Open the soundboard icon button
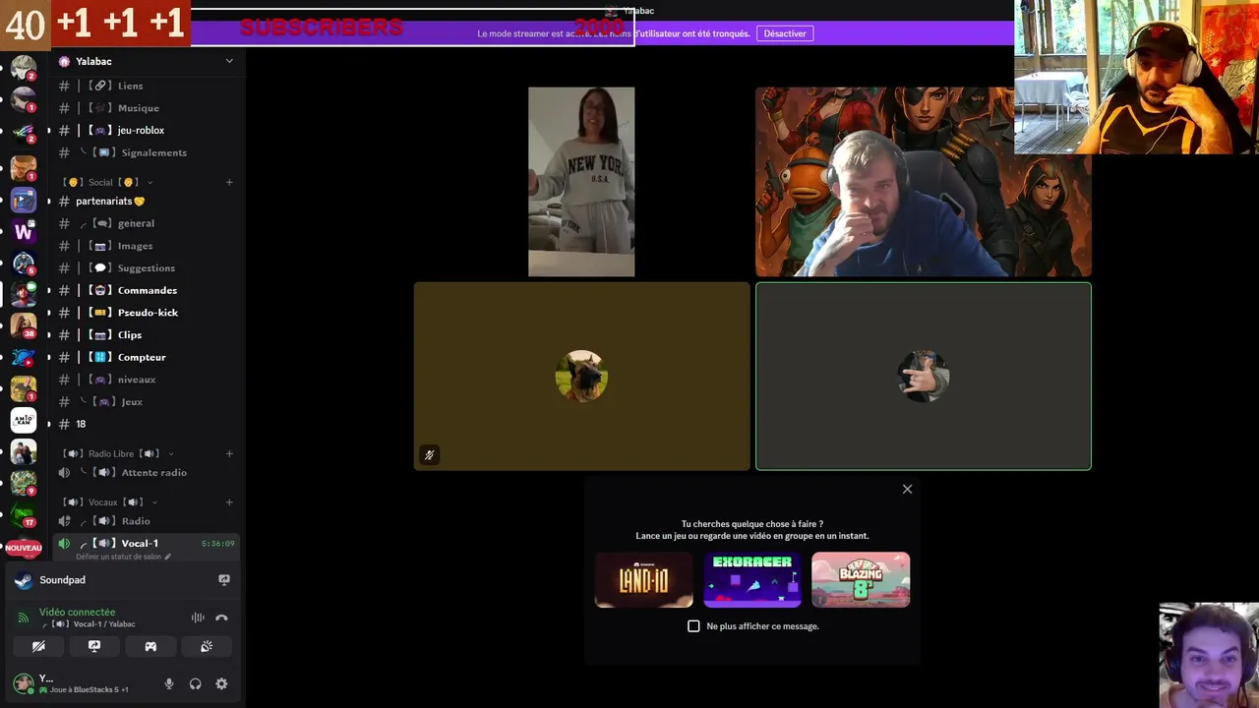This screenshot has height=708, width=1259. point(207,646)
